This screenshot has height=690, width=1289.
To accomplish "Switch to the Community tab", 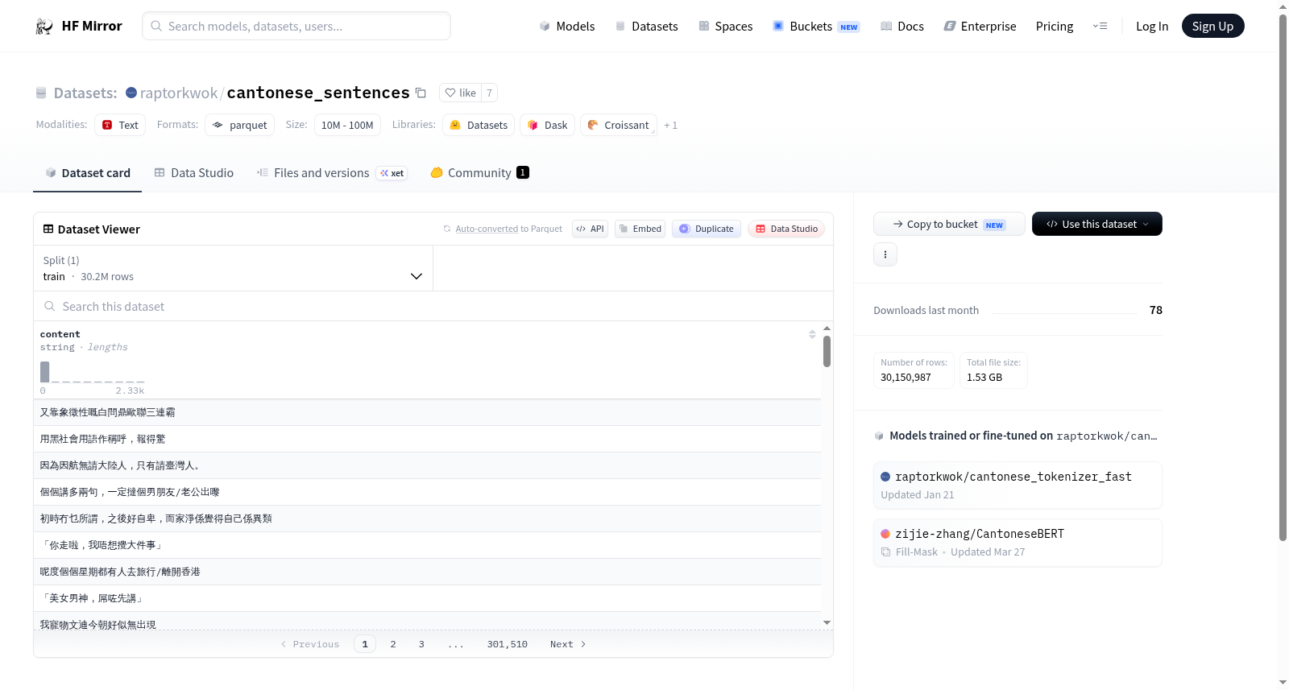I will click(x=480, y=173).
